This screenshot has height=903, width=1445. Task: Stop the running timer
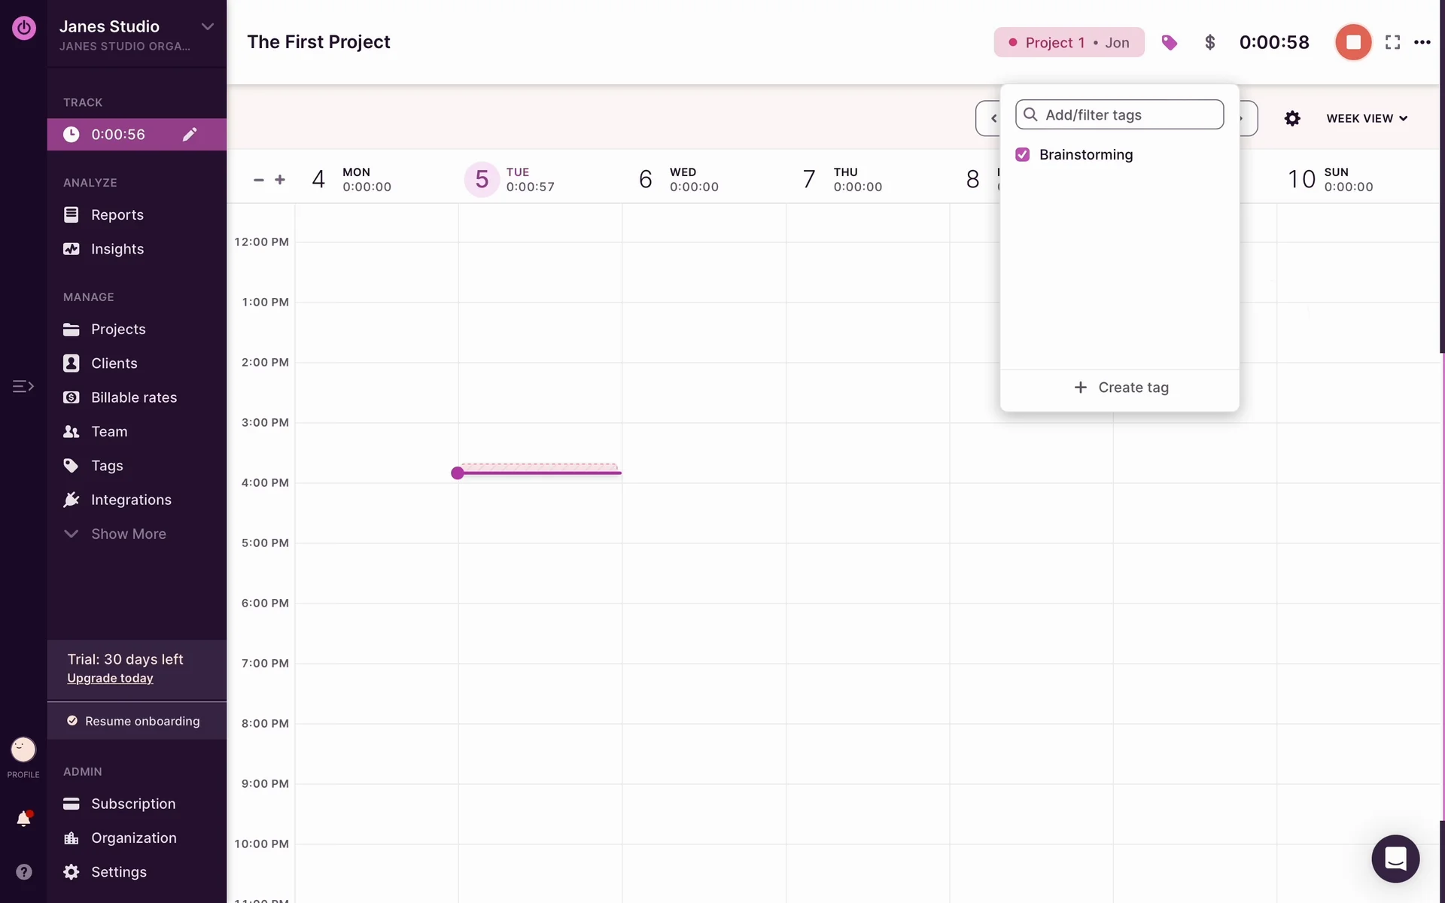click(1352, 42)
